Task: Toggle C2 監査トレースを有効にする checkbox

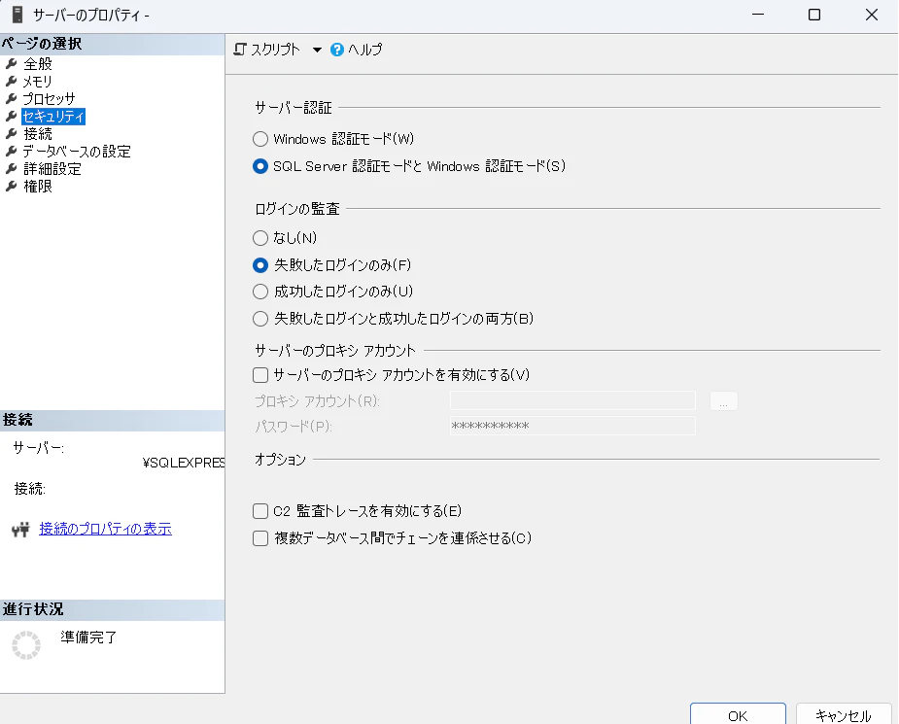Action: pyautogui.click(x=260, y=511)
